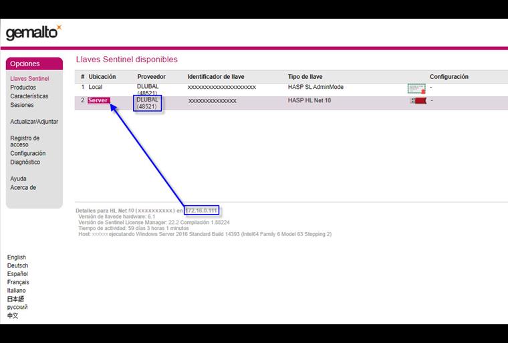Click the Versión de llave de hardware line
The width and height of the screenshot is (508, 343).
click(x=116, y=217)
